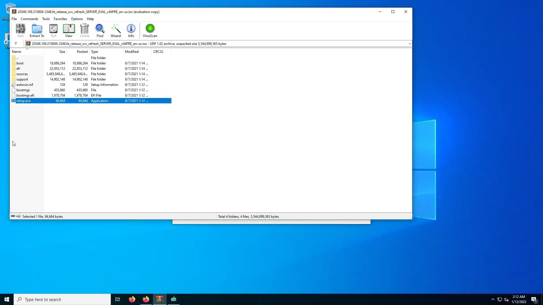The width and height of the screenshot is (543, 305).
Task: Open the Favorites menu
Action: tap(60, 19)
